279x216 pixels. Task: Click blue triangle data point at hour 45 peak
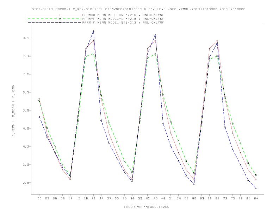pos(155,35)
